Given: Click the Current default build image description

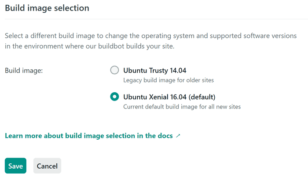Looking at the screenshot, I should click(x=182, y=107).
